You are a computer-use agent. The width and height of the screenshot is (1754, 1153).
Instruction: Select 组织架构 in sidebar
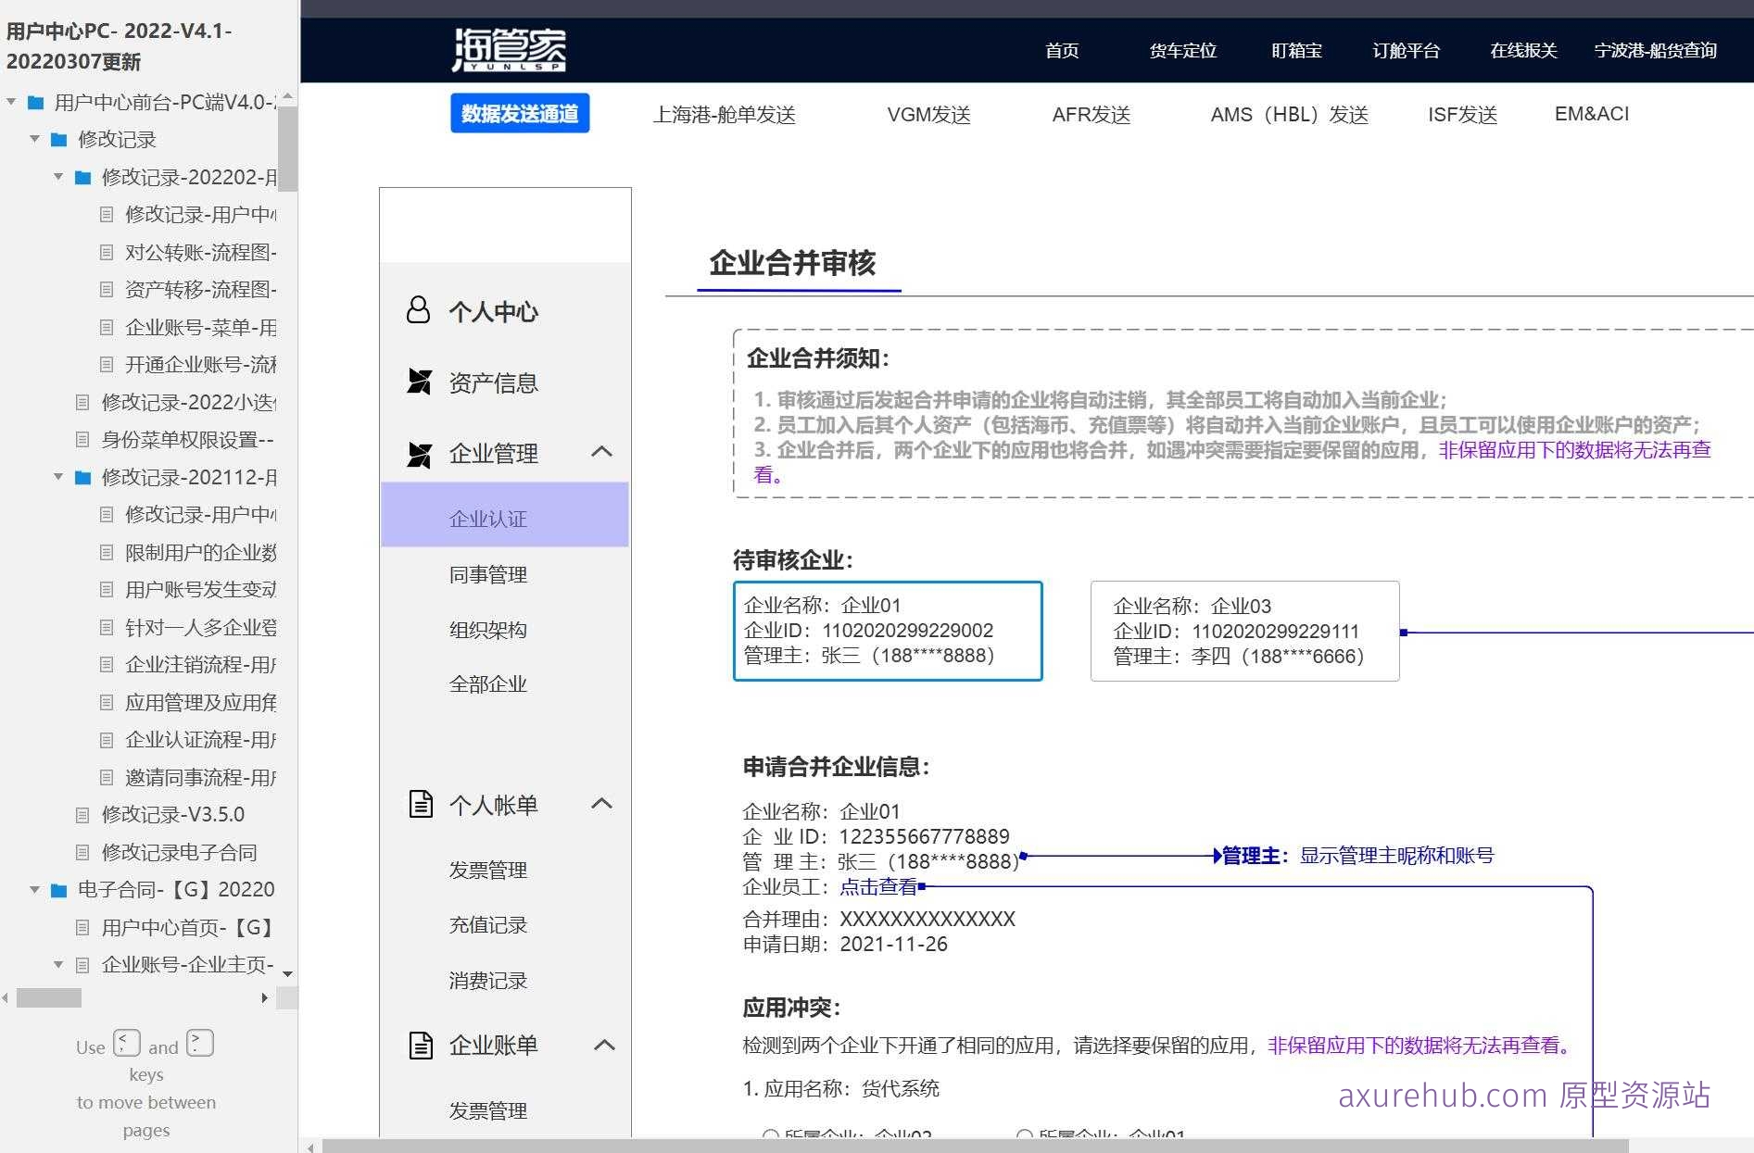point(488,630)
